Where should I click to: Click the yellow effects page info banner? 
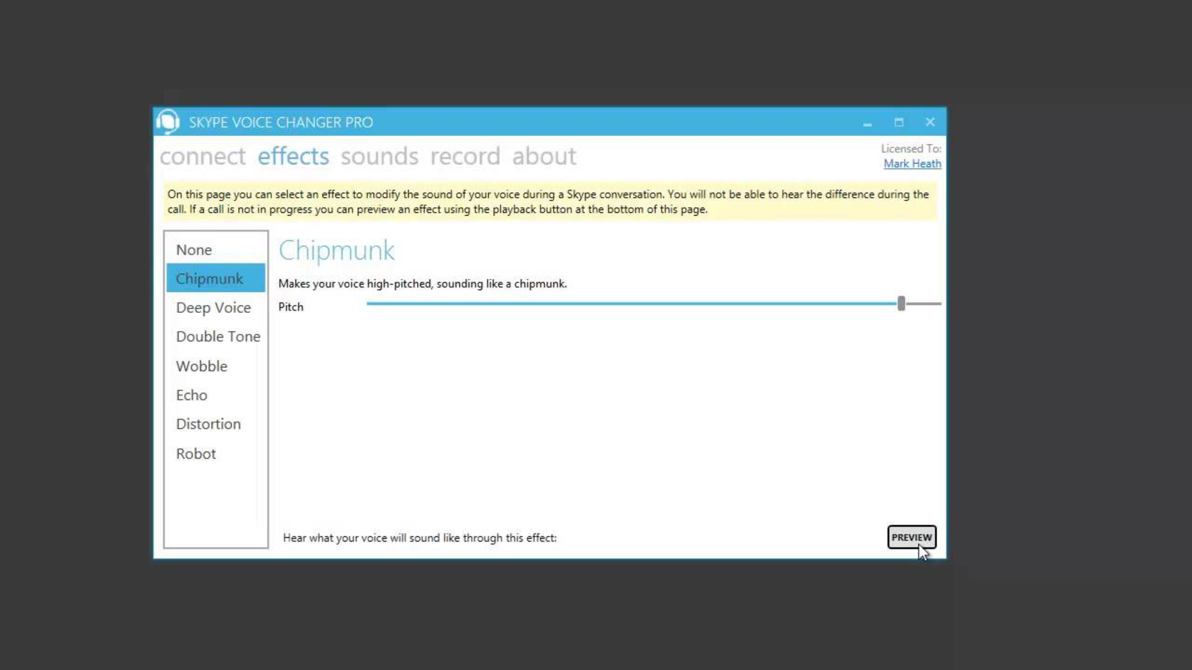click(550, 202)
